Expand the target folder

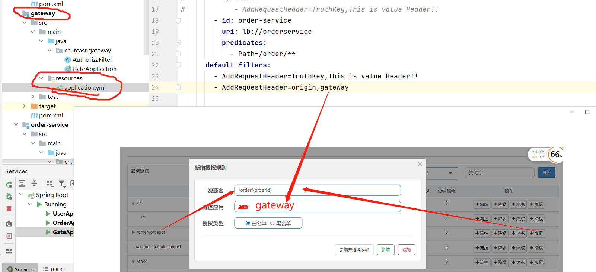(x=24, y=106)
